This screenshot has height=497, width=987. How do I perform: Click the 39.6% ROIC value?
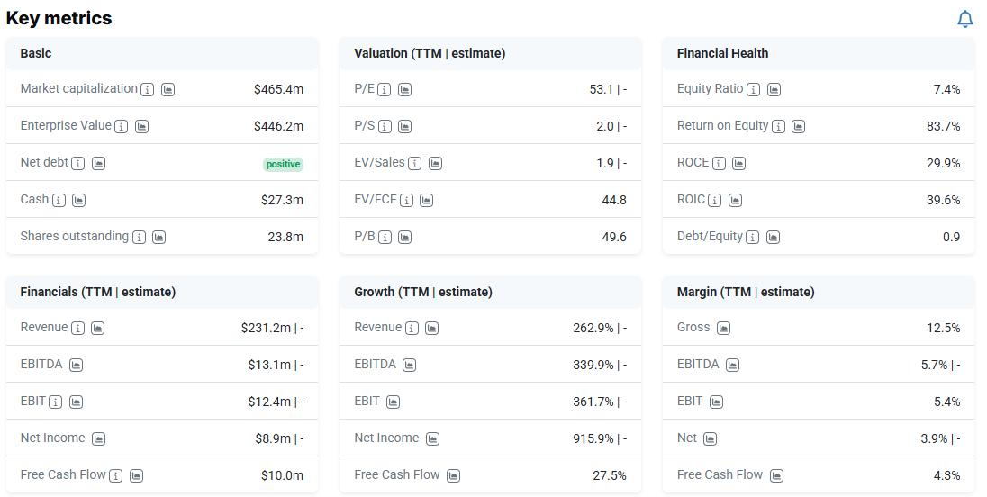(x=944, y=200)
